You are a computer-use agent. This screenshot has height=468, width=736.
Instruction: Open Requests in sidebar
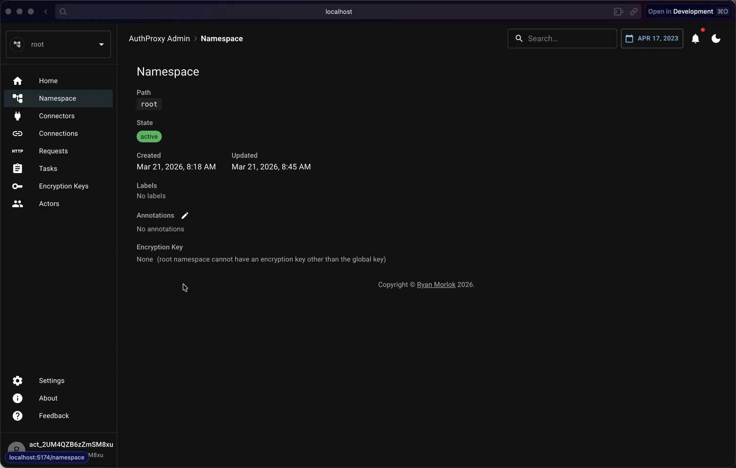(x=58, y=151)
